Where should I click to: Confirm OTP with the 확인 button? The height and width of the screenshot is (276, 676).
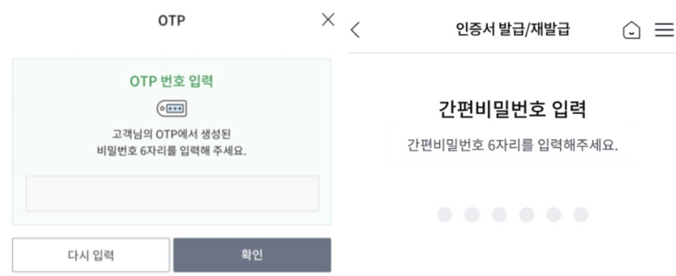[x=252, y=255]
